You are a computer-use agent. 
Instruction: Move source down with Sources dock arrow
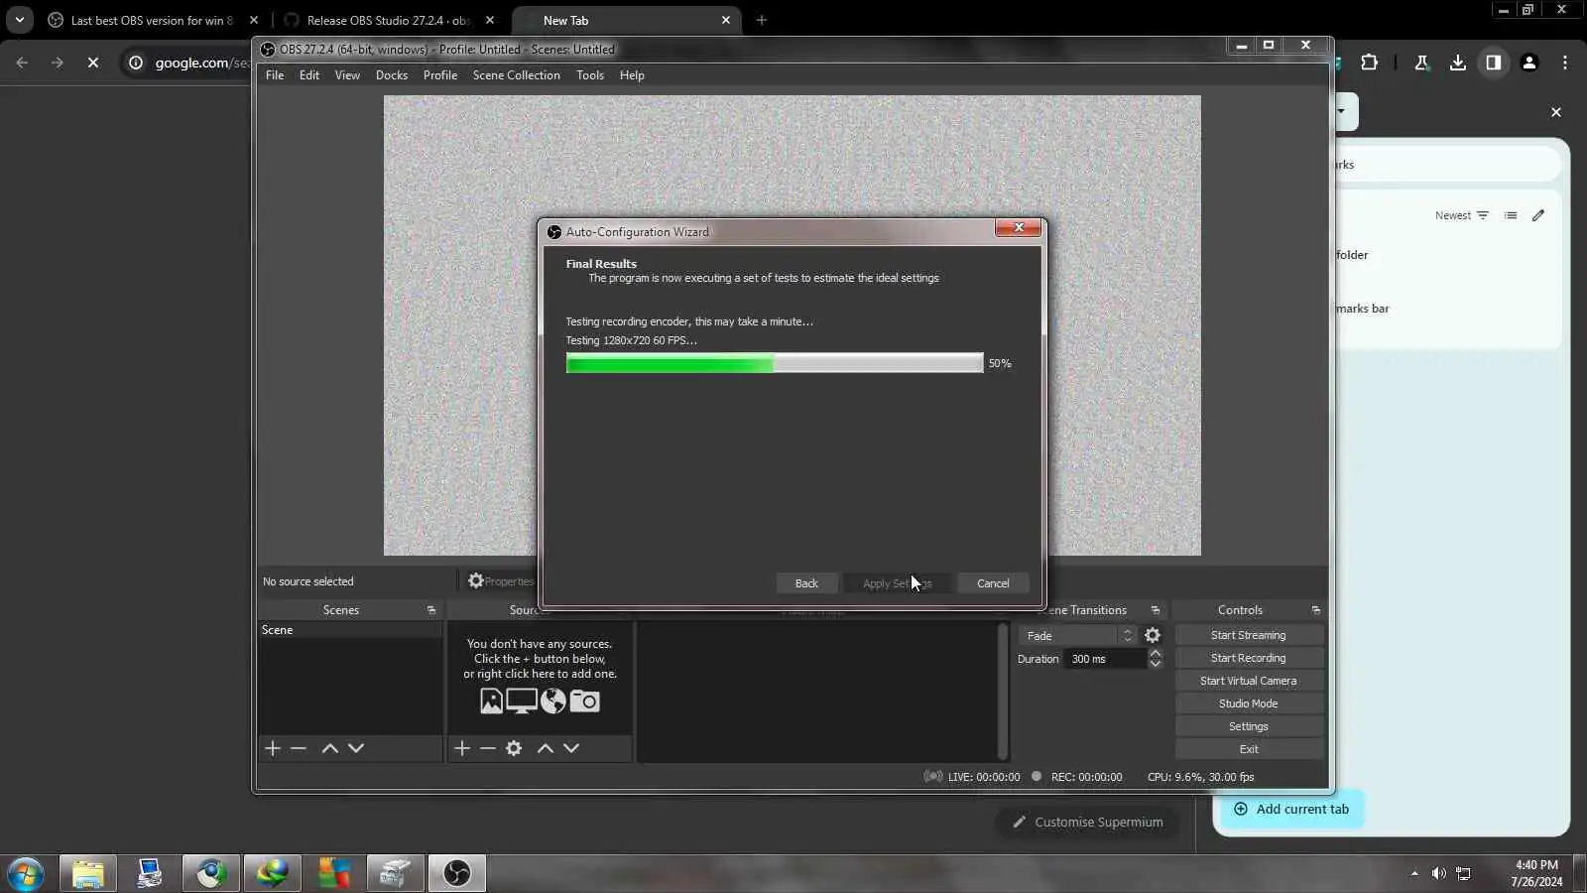click(x=571, y=748)
